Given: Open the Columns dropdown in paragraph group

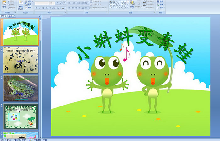Looking at the screenshot, I should [x=87, y=8].
